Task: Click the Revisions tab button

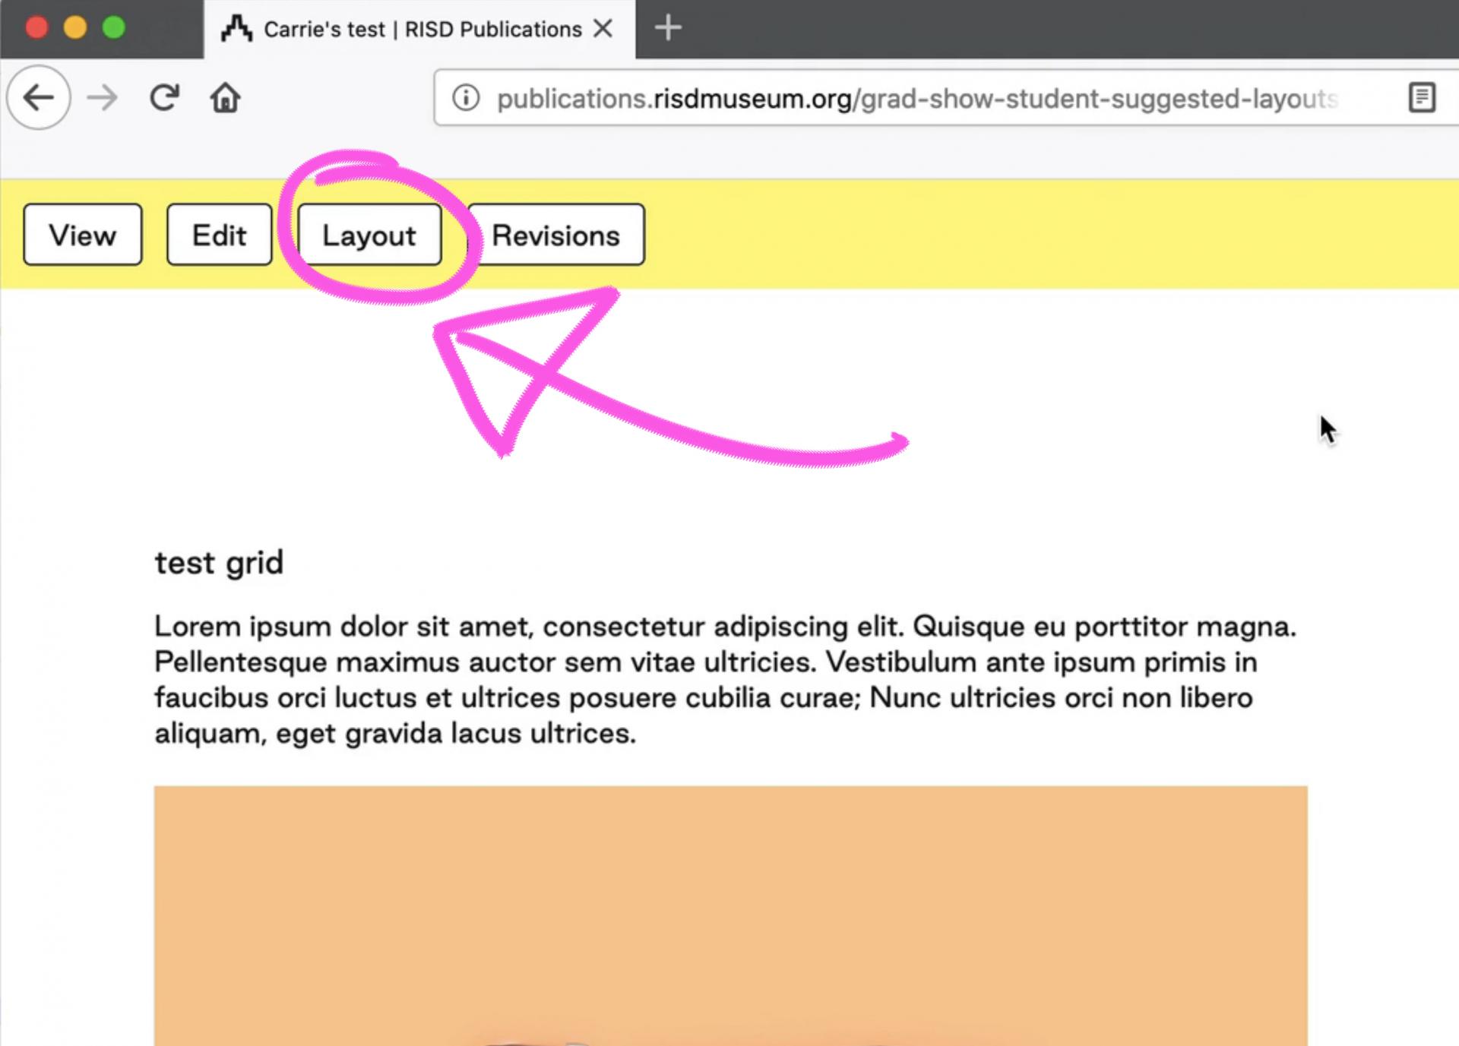Action: [x=555, y=234]
